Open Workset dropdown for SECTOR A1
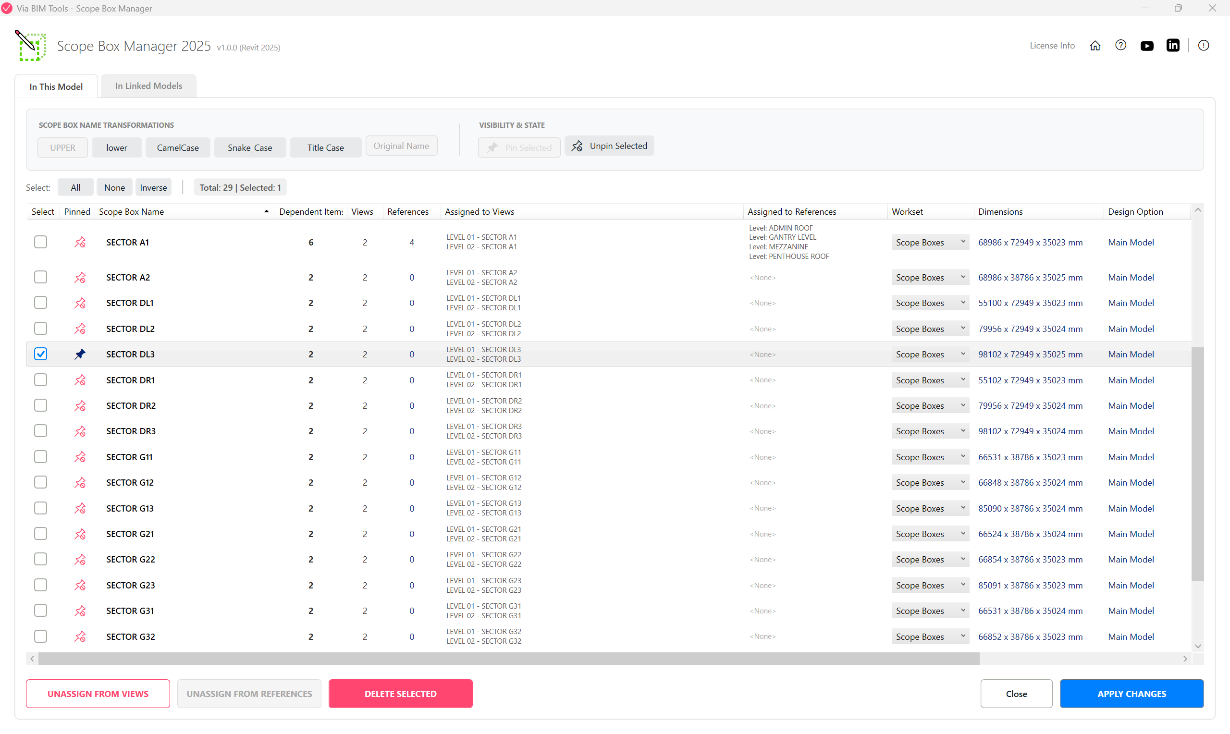The height and width of the screenshot is (734, 1230). pyautogui.click(x=930, y=243)
